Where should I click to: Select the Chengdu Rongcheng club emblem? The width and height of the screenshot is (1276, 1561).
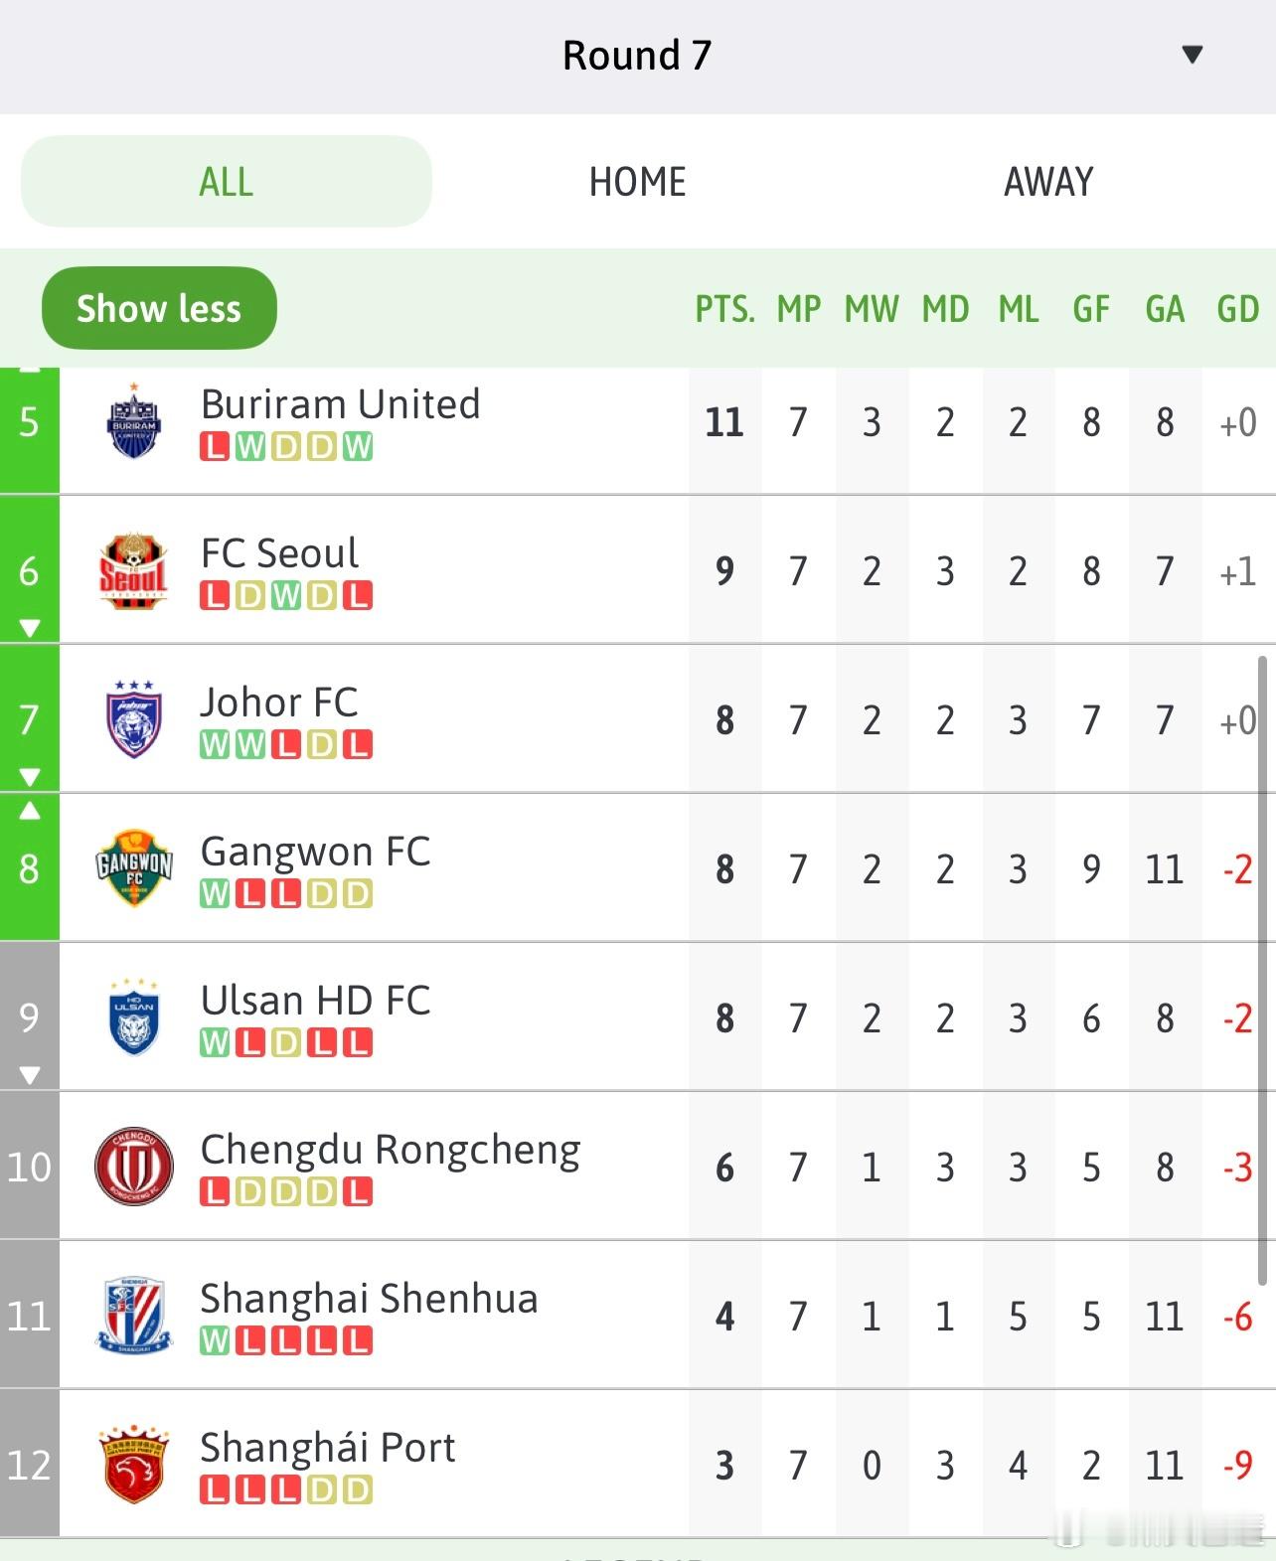click(133, 1167)
